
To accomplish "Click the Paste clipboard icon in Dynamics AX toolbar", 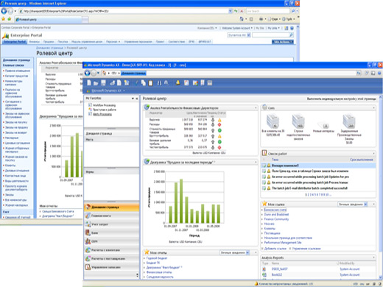I will click(151, 83).
